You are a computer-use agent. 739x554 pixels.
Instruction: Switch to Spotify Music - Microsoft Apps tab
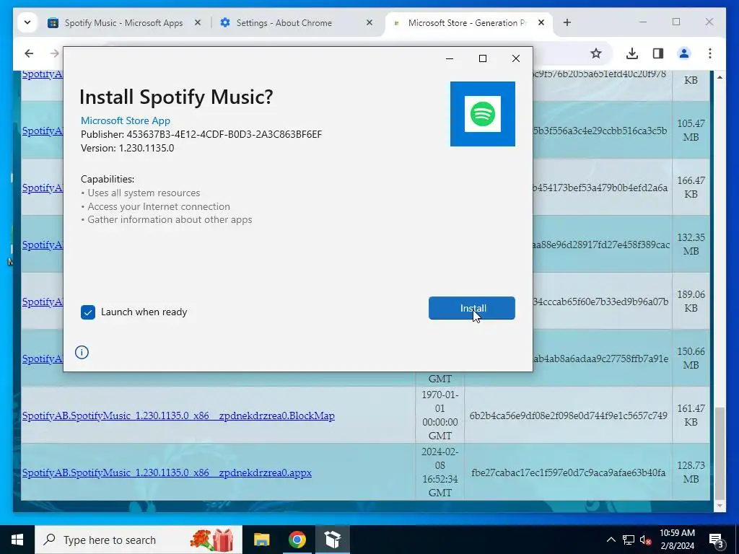tap(123, 22)
